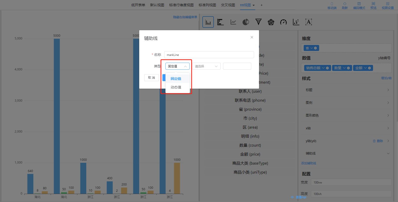Pick the scatter plot icon
This screenshot has width=398, height=202.
(x=296, y=22)
